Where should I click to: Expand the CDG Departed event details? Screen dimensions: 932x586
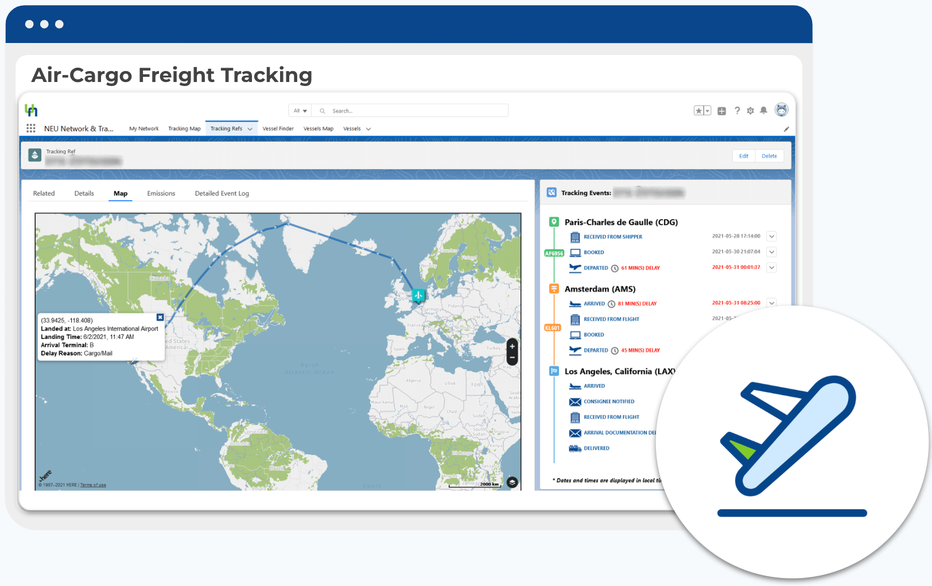pos(772,268)
